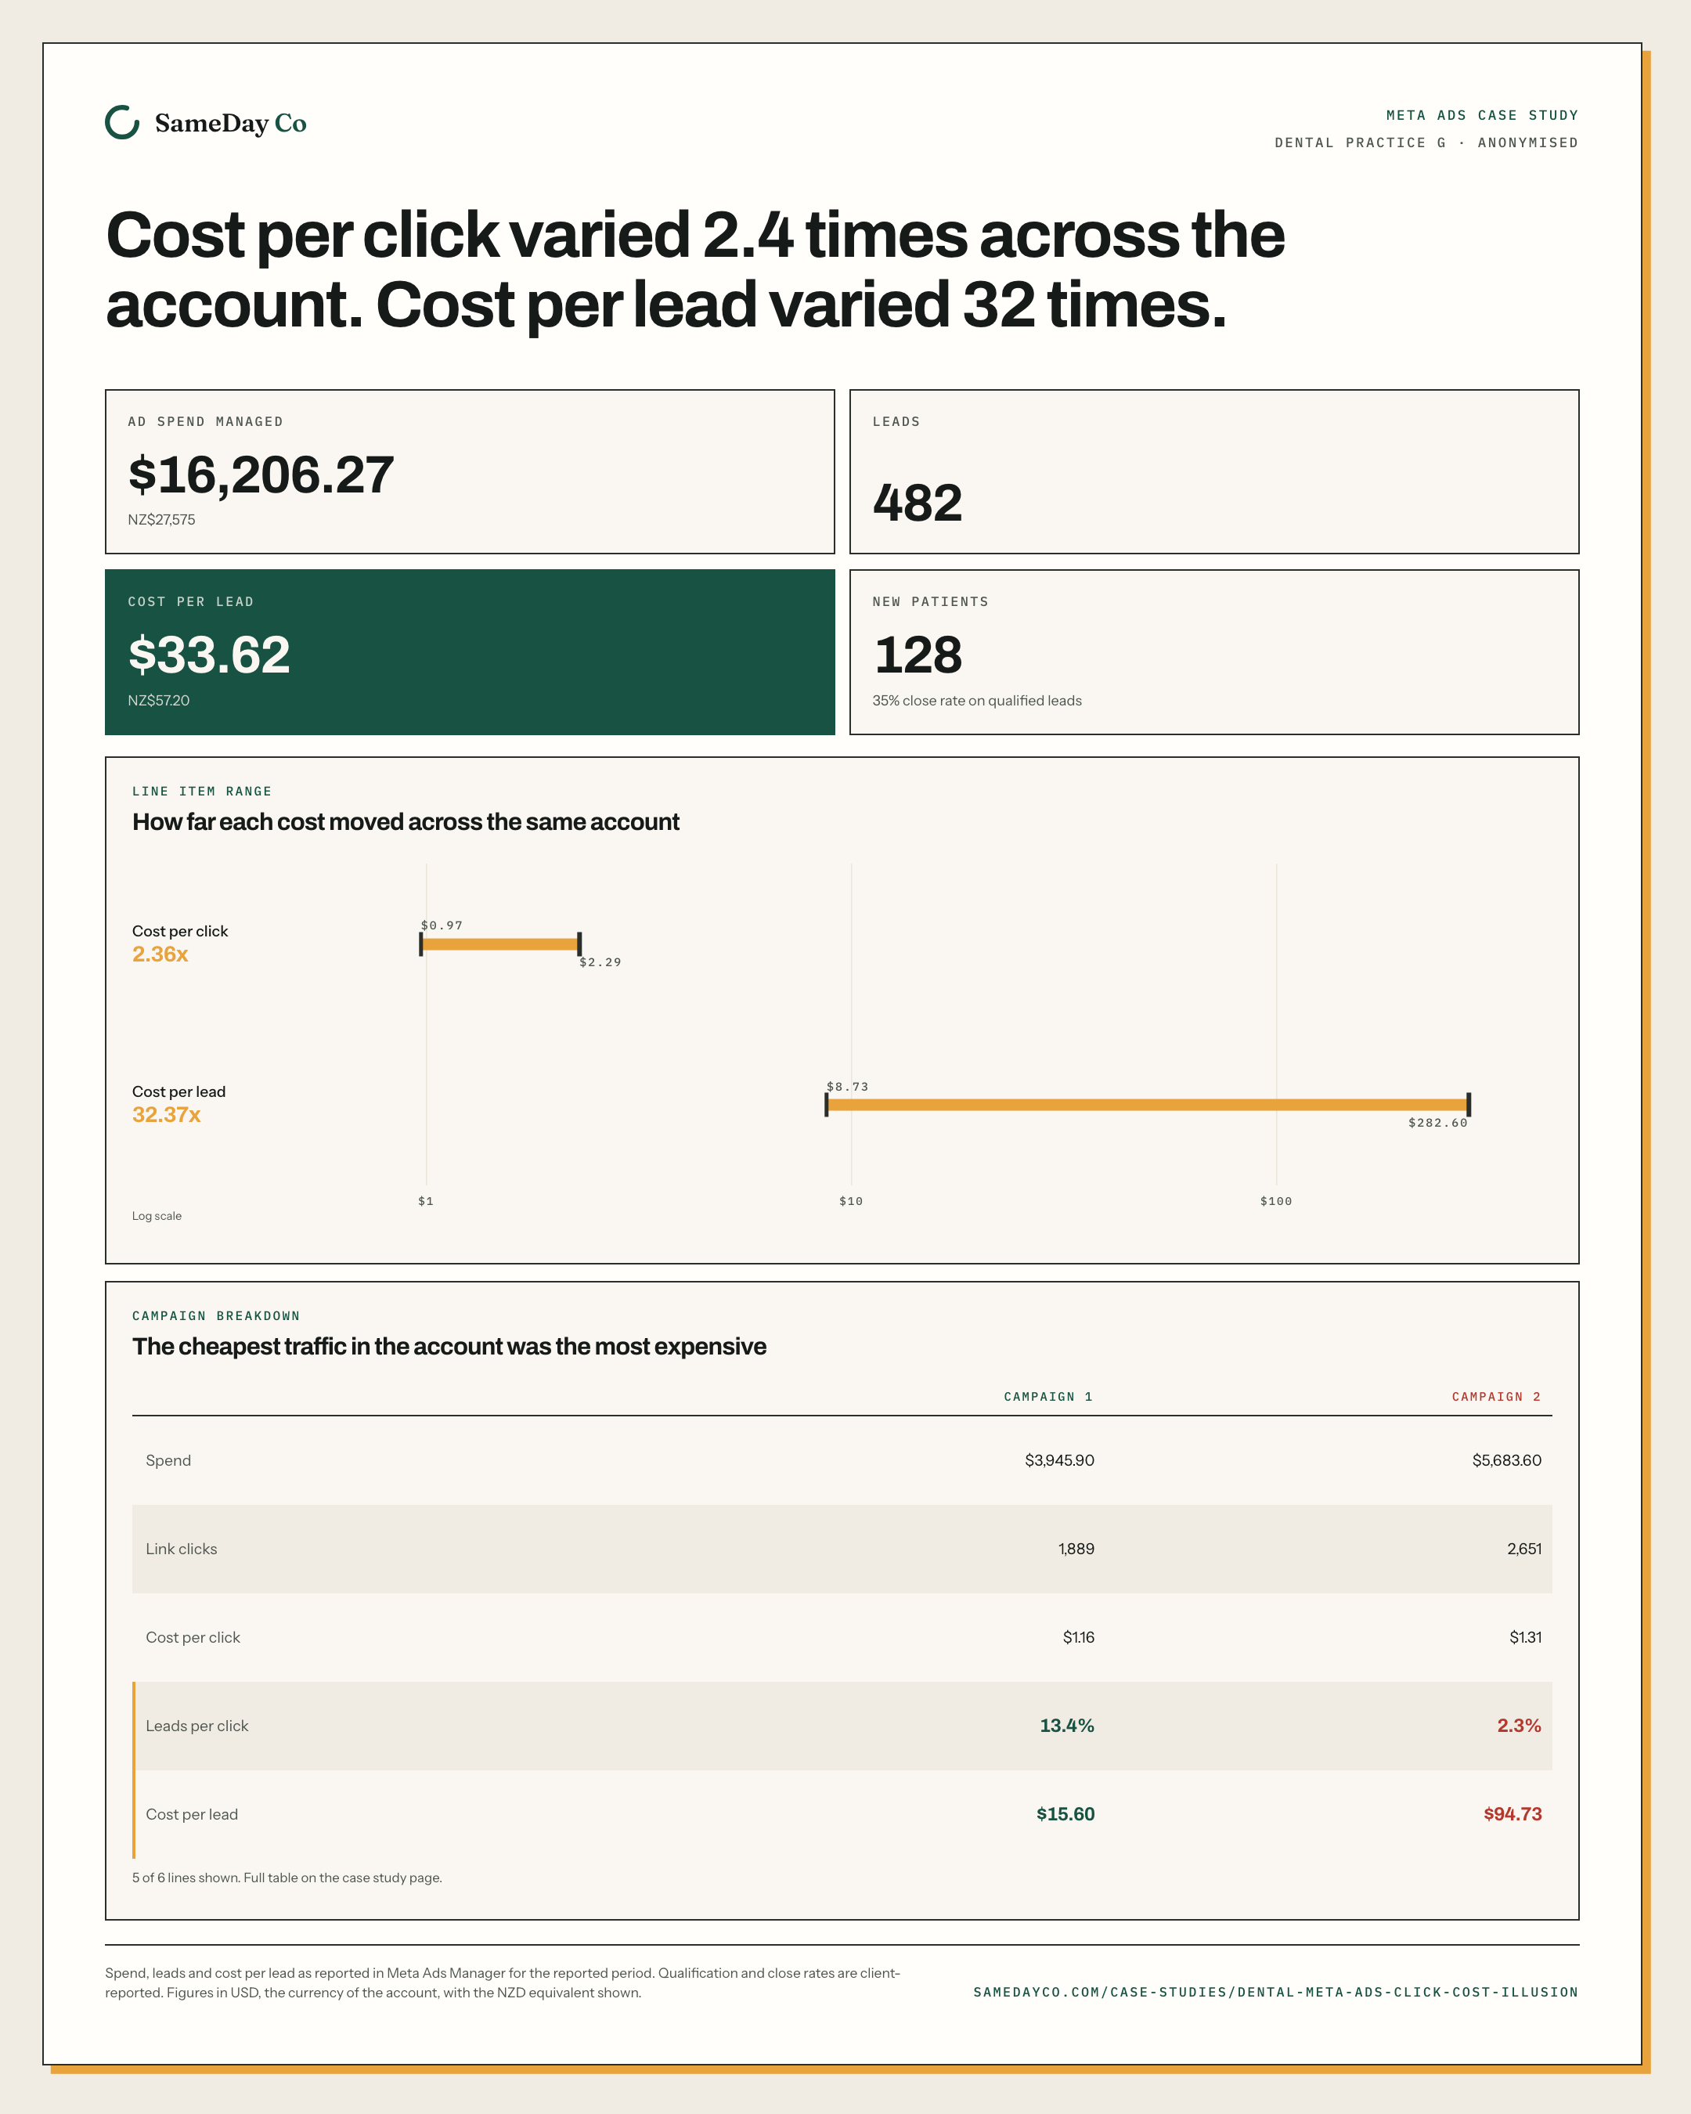The width and height of the screenshot is (1691, 2114).
Task: Click the Campaign 1 column header
Action: coord(1048,1396)
